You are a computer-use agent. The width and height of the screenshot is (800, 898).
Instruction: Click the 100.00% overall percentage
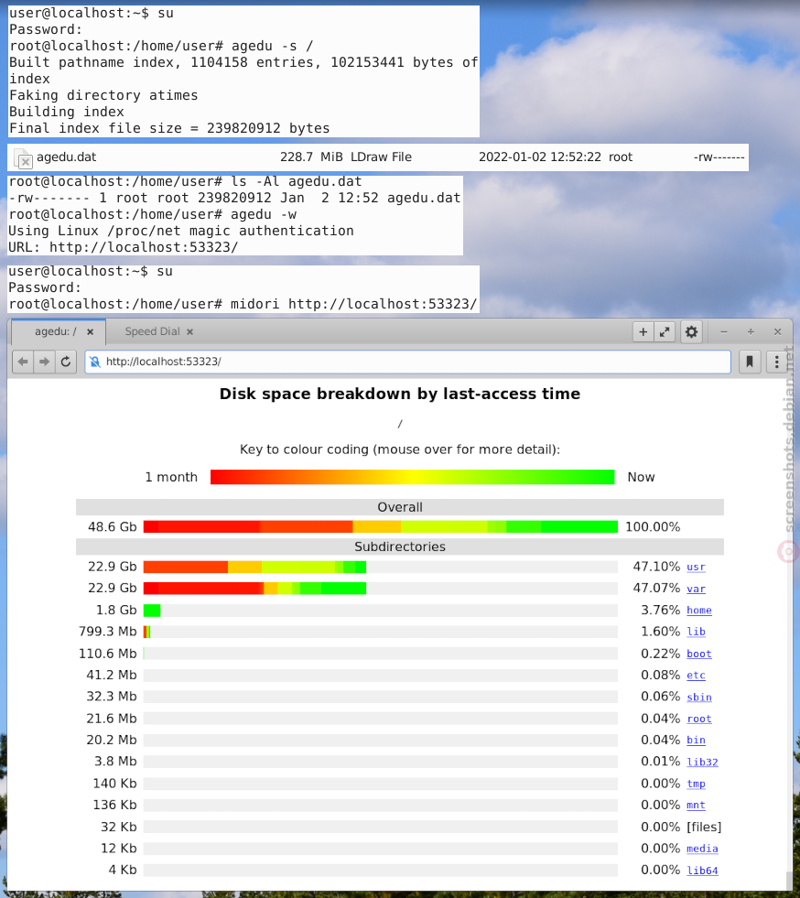[653, 527]
